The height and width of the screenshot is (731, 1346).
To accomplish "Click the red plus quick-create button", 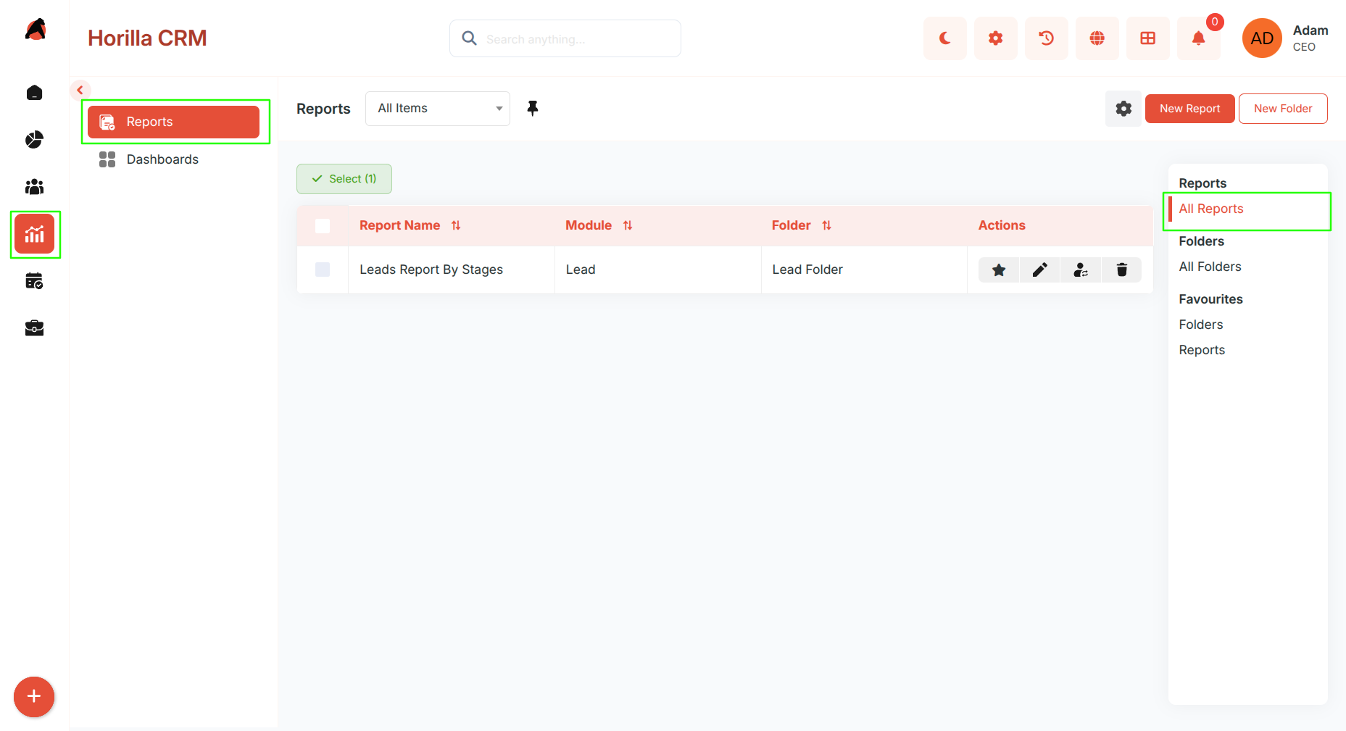I will point(34,697).
